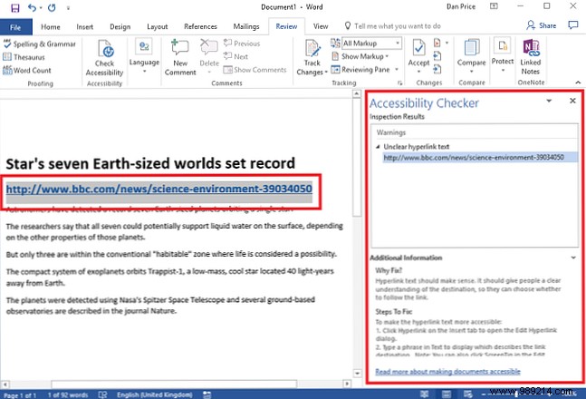The width and height of the screenshot is (586, 399).
Task: Open the All Markup dropdown
Action: click(372, 44)
